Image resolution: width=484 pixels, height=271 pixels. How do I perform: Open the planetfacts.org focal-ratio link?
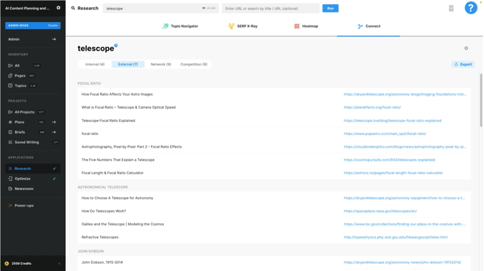pos(372,107)
